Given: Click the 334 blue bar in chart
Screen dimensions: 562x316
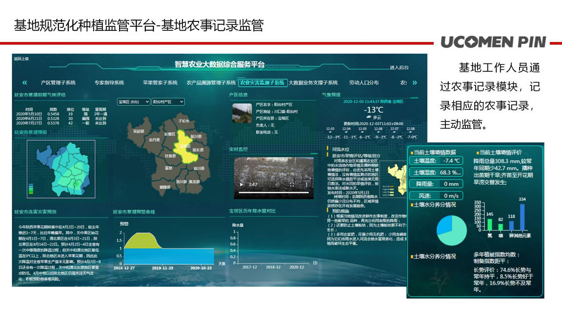Looking at the screenshot, I should point(522,217).
